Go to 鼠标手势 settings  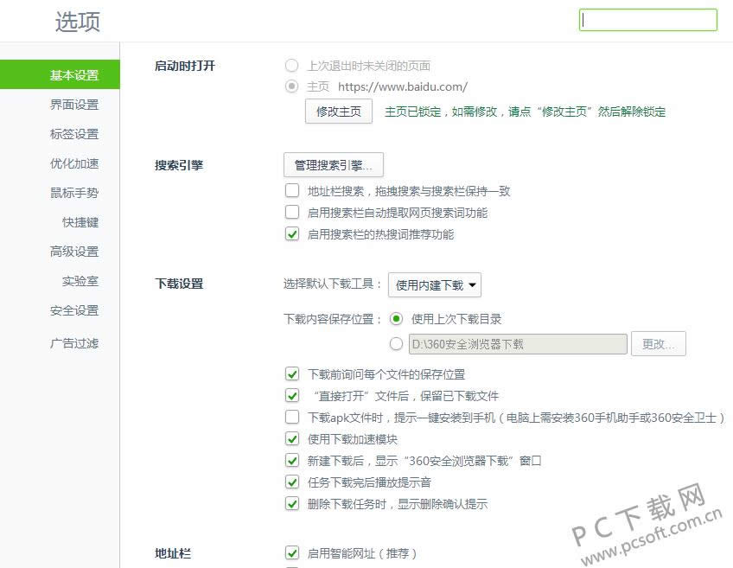tap(74, 193)
